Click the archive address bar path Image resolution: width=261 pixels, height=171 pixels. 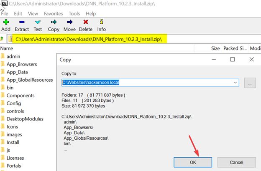[x=89, y=39]
